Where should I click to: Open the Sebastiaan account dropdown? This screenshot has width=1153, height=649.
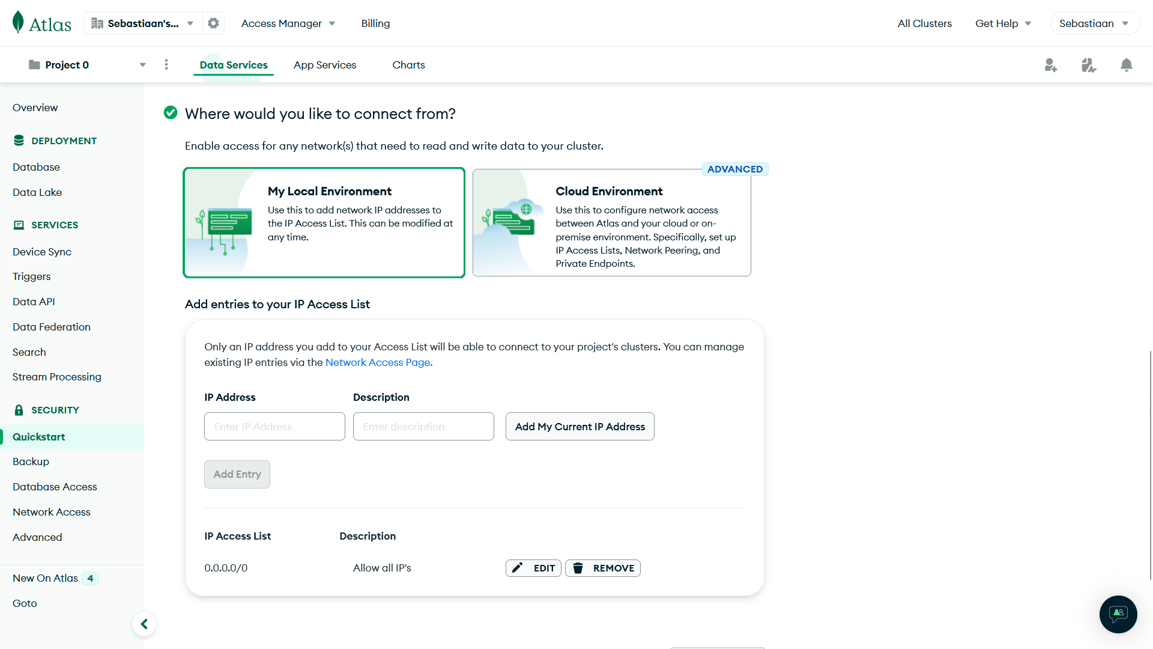(x=1094, y=23)
